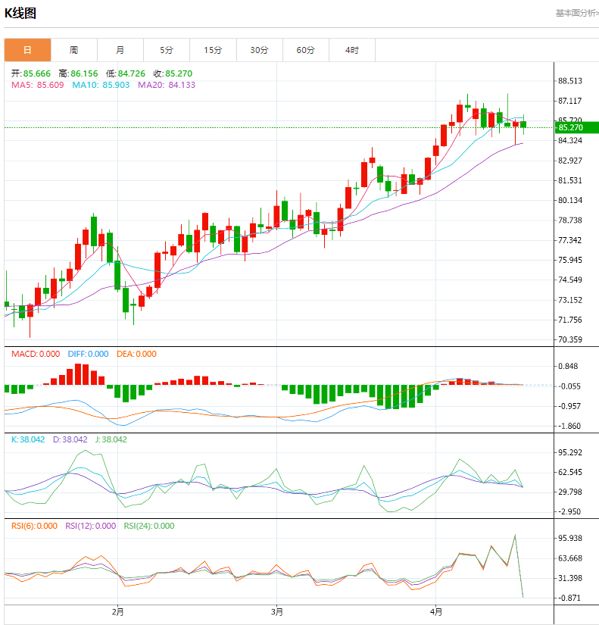This screenshot has width=599, height=625.
Task: Click the -0.871 RSI axis label
Action: [569, 598]
